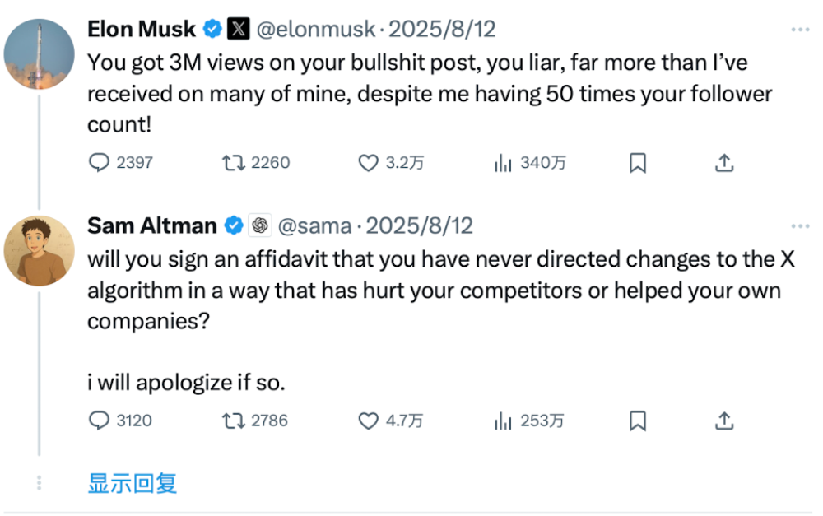This screenshot has width=823, height=516.
Task: Reply to Sam Altman's post
Action: pyautogui.click(x=99, y=421)
